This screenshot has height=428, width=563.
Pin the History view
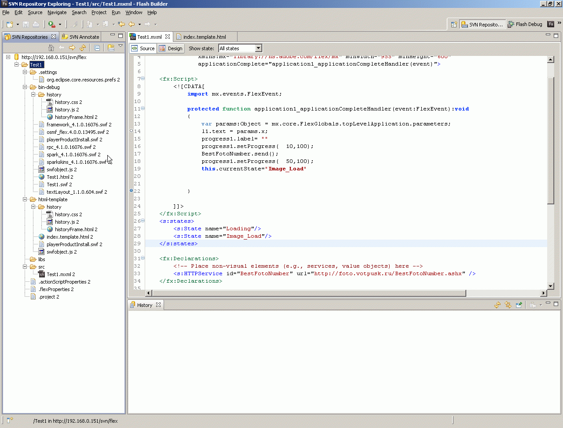tap(519, 305)
